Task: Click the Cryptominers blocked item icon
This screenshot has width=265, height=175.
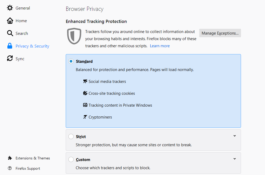Action: [85, 117]
